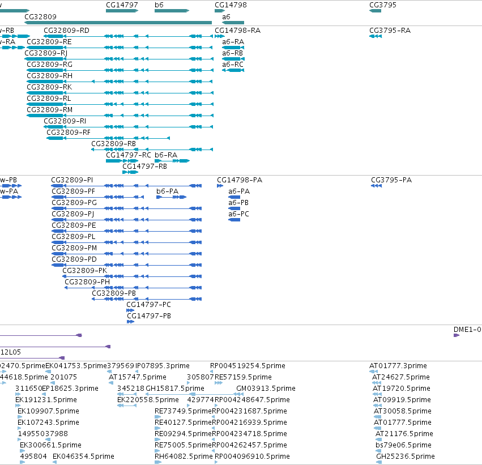Select transcript CG32809-RI
The width and height of the screenshot is (482, 465).
(128, 127)
